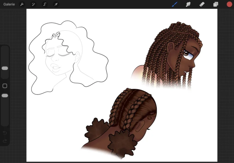
Task: Tap the Redo arrow in the sidebar
Action: pyautogui.click(x=5, y=141)
